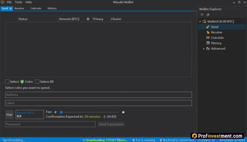Switch to the History tab
The width and height of the screenshot is (247, 142).
point(52,8)
